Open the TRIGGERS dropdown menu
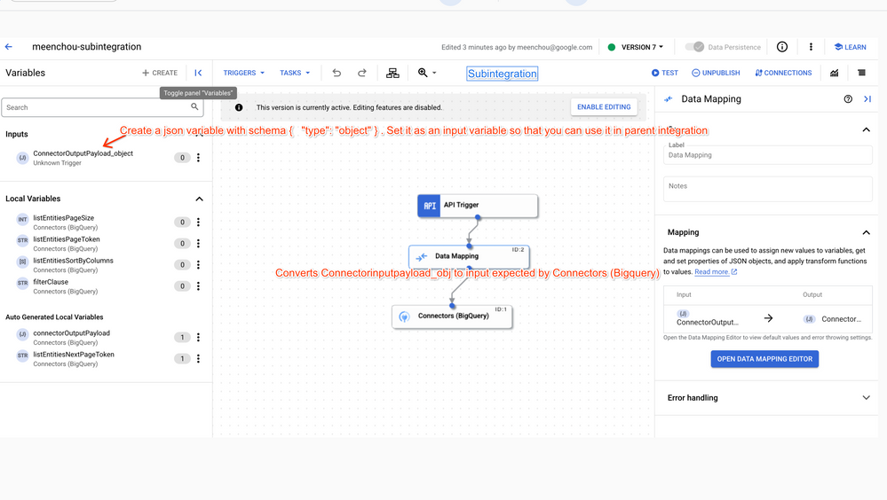This screenshot has width=887, height=500. (244, 73)
